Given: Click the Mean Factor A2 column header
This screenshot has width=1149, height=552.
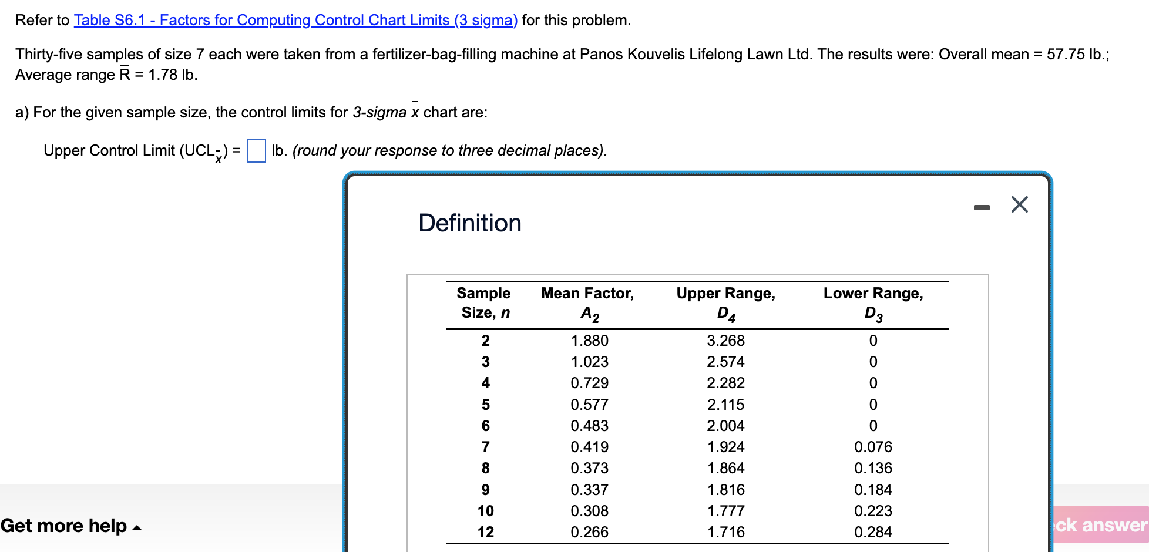Looking at the screenshot, I should pos(587,302).
